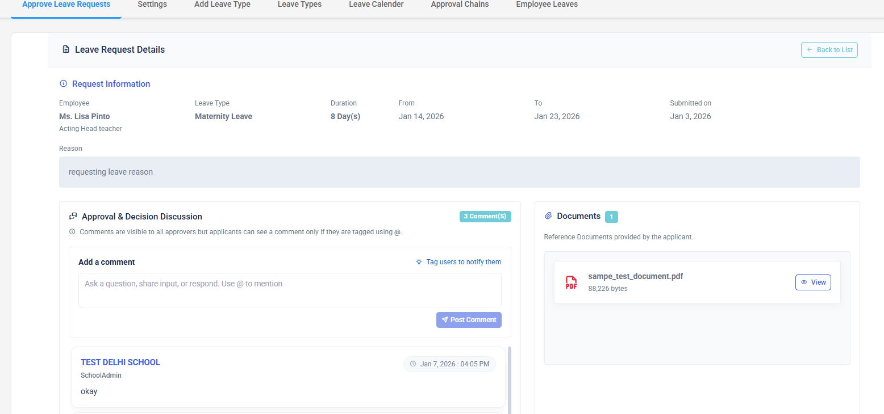Image resolution: width=884 pixels, height=414 pixels.
Task: Click the Back to List button
Action: 829,50
